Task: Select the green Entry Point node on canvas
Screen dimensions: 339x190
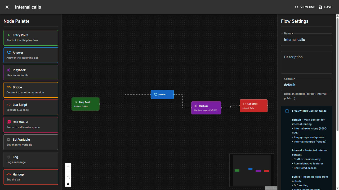Action: [86, 104]
